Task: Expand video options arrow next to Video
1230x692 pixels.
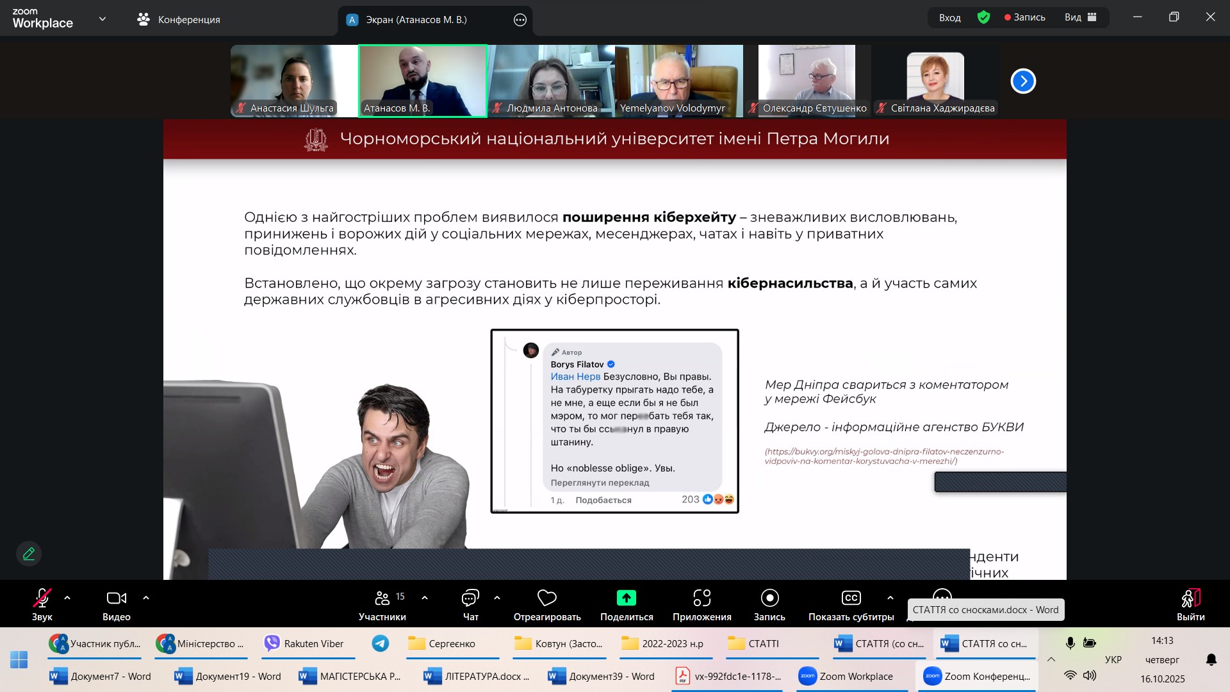Action: (x=146, y=598)
